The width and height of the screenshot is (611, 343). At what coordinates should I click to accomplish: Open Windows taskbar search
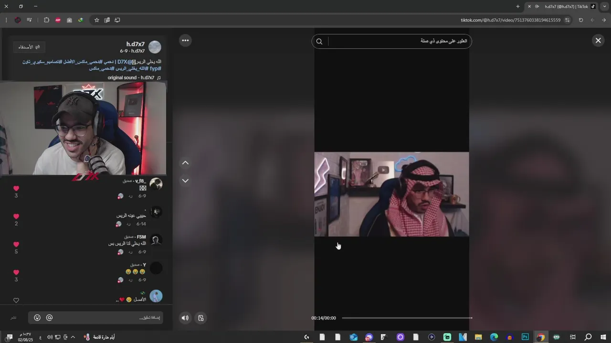588,337
